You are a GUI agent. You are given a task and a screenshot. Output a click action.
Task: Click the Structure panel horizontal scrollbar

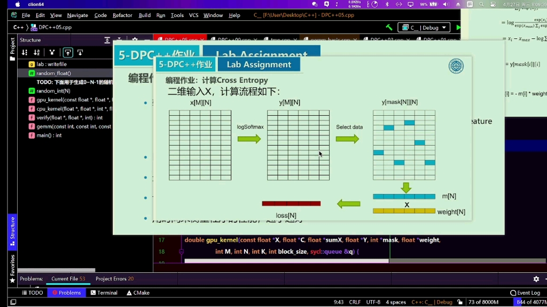pyautogui.click(x=56, y=270)
